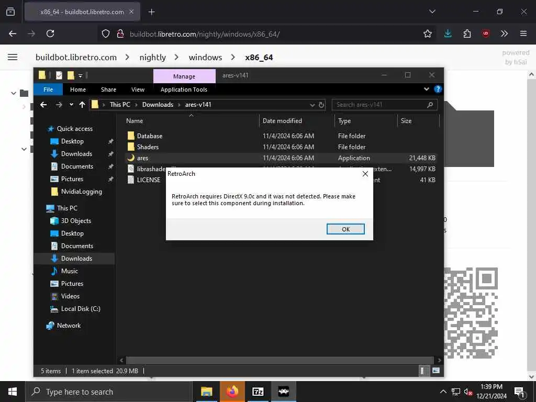The width and height of the screenshot is (536, 402).
Task: Open 7-Zip from the taskbar
Action: click(x=258, y=392)
